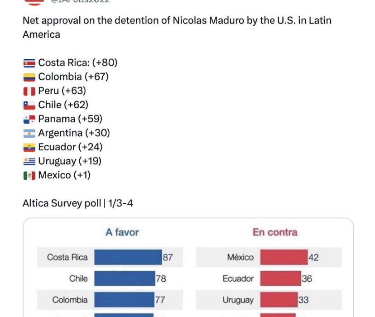The width and height of the screenshot is (375, 317).
Task: Click the "En contra" chart heading
Action: [275, 232]
